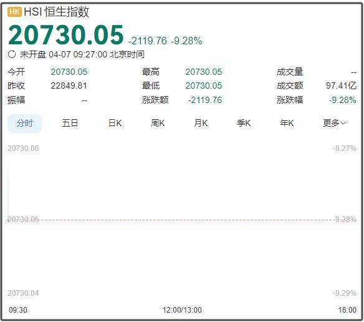Screen dimensions: 364x322
Task: Click the orange HK market badge
Action: (x=14, y=12)
